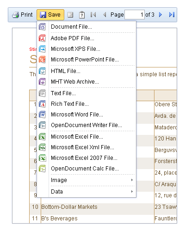The image size is (185, 231).
Task: Choose Microsoft Word File... entry
Action: point(86,115)
